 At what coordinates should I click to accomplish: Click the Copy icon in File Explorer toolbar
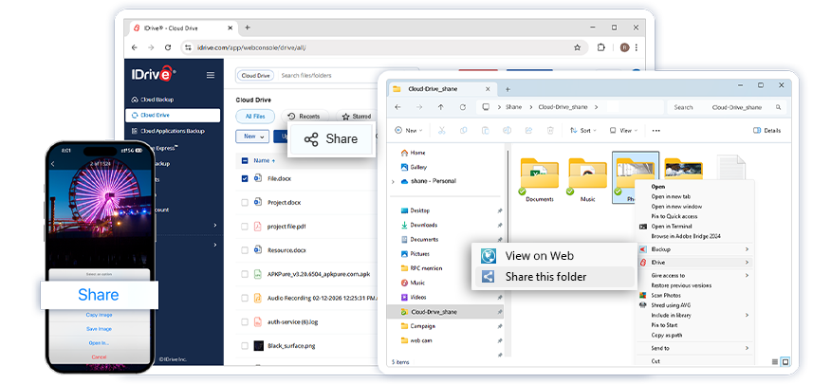click(x=463, y=130)
